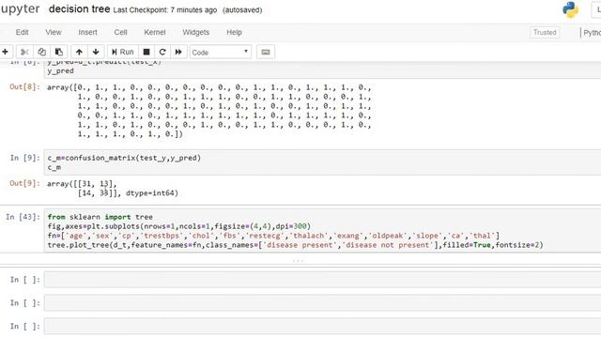This screenshot has width=601, height=338.
Task: Click the plot_tree code cell In [43]
Action: pyautogui.click(x=322, y=231)
